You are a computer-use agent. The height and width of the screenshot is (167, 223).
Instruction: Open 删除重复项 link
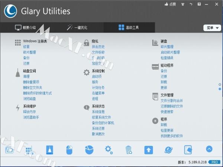coord(31,82)
